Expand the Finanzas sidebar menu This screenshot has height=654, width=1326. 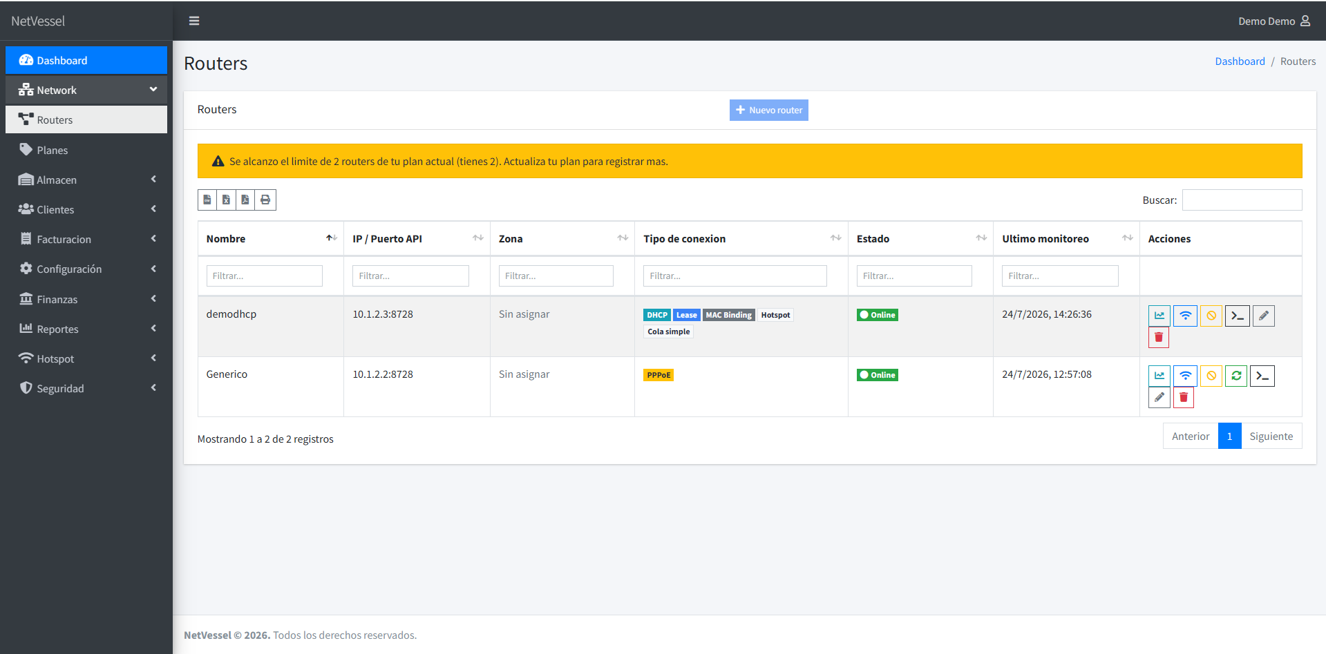click(x=86, y=299)
